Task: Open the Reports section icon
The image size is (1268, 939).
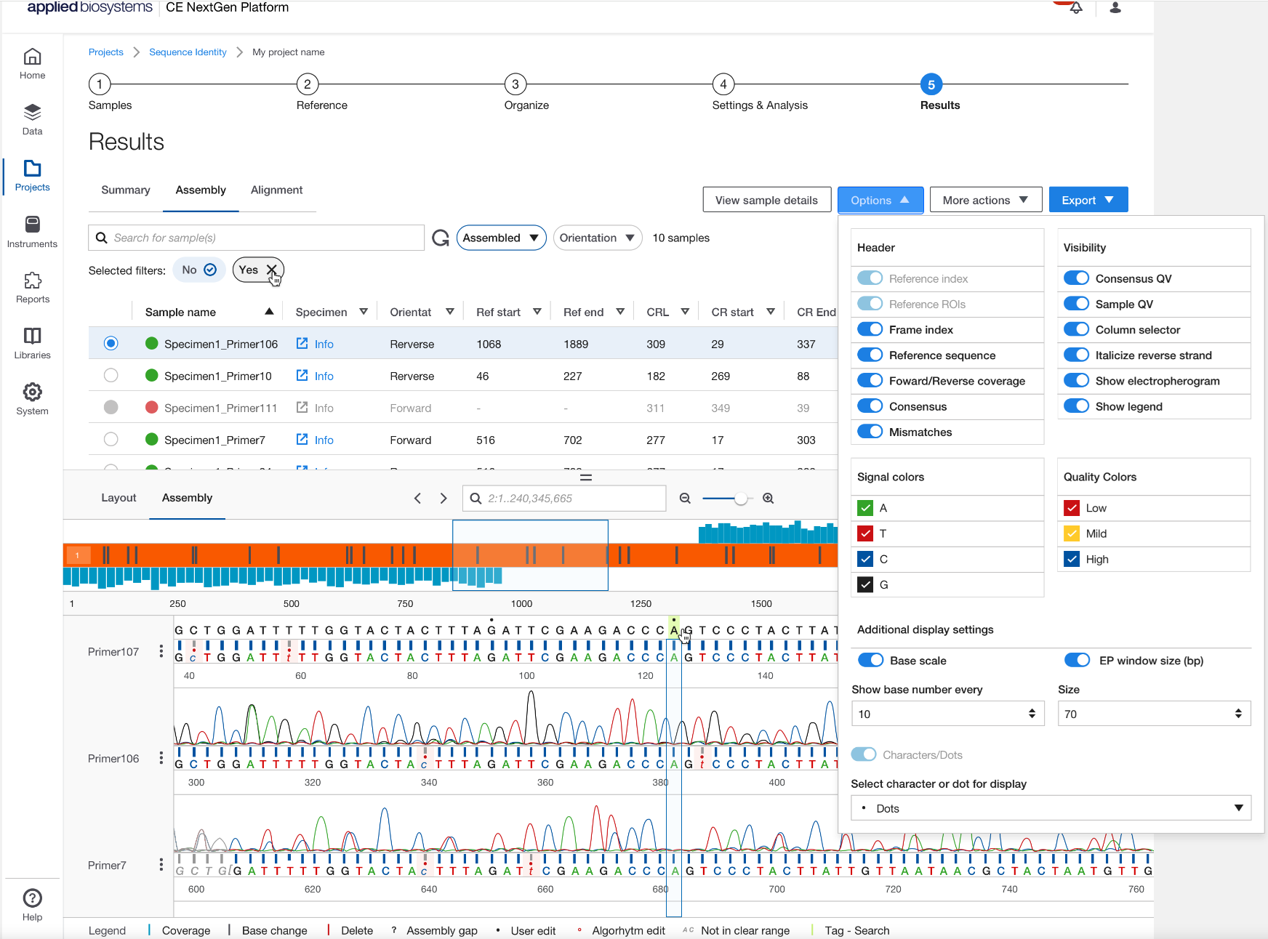Action: click(x=32, y=281)
